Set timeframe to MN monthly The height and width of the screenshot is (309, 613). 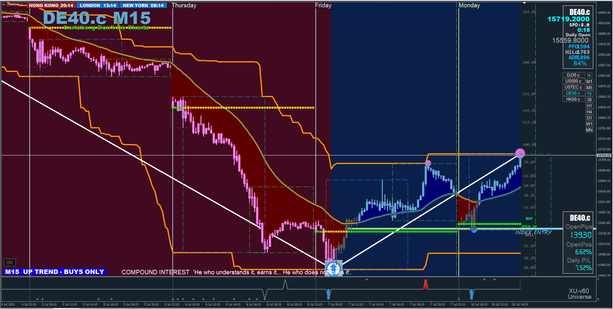(589, 130)
